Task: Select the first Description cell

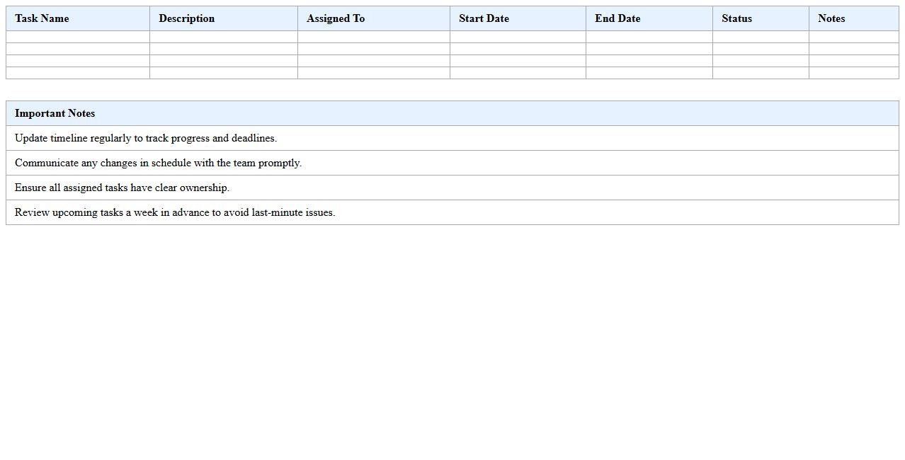Action: click(223, 36)
